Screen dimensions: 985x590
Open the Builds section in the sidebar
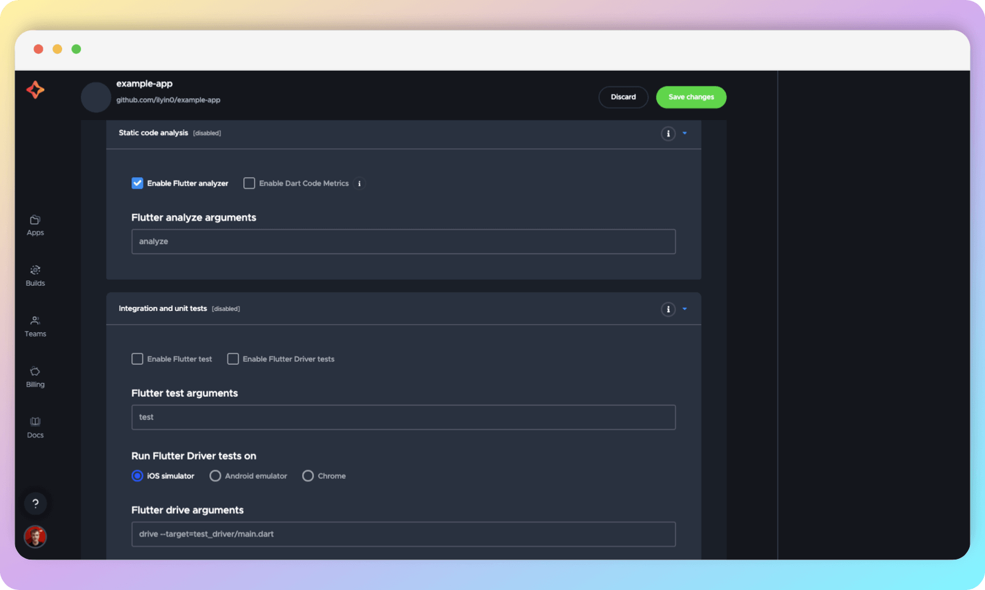click(x=35, y=275)
